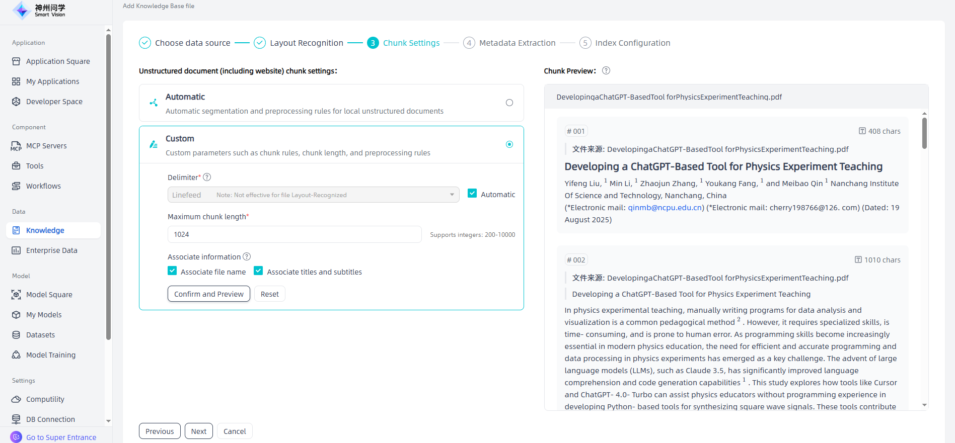This screenshot has width=955, height=443.
Task: Click the Model Training sidebar icon
Action: click(16, 355)
